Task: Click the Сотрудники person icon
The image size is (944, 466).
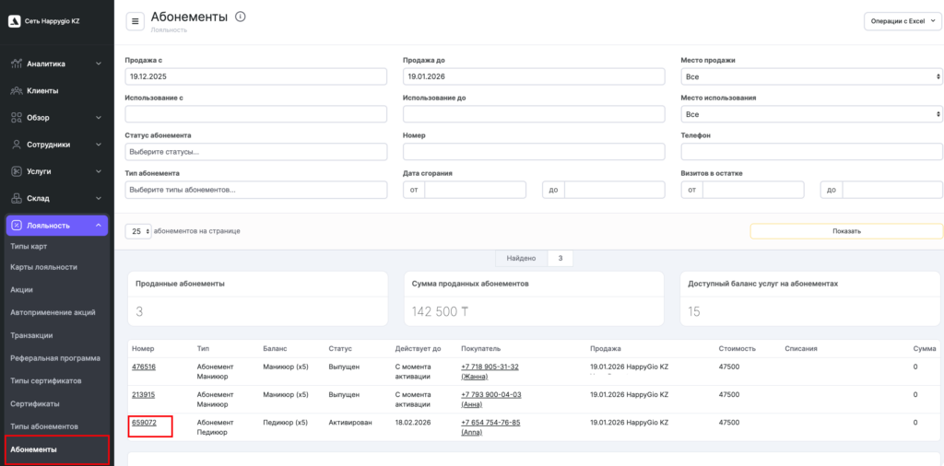Action: coord(17,145)
